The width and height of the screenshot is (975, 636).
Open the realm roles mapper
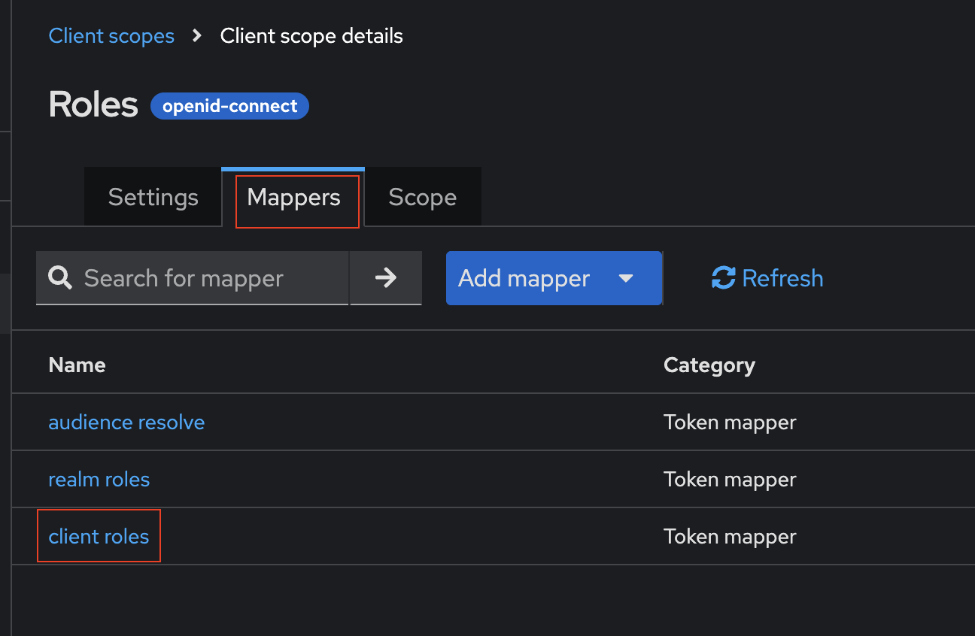(99, 480)
